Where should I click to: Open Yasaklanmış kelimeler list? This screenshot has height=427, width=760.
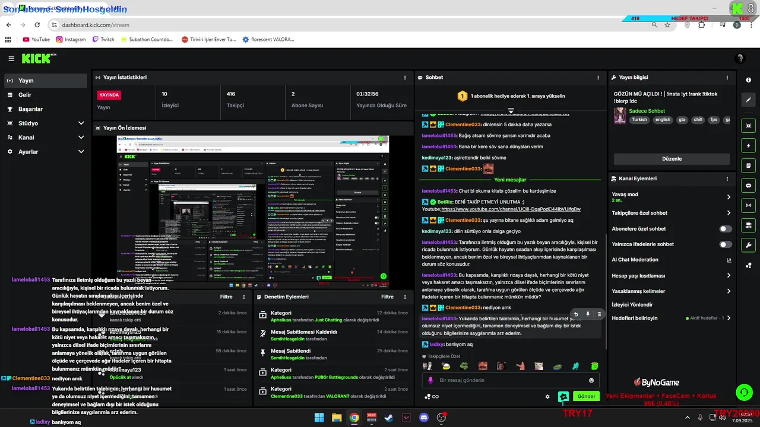(672, 291)
